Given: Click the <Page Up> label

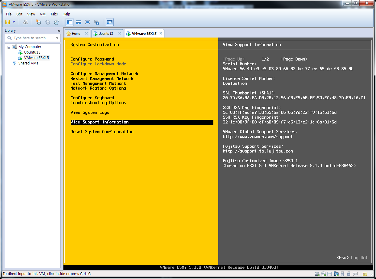Looking at the screenshot, I should tap(234, 59).
